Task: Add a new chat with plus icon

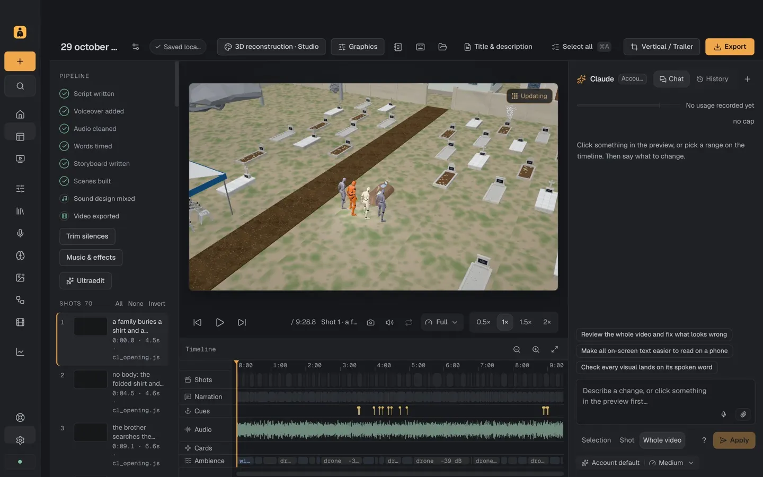Action: (747, 79)
